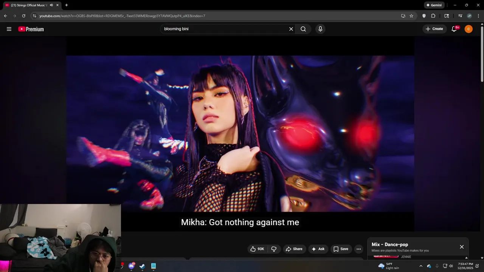Image resolution: width=484 pixels, height=272 pixels.
Task: Open the orange C account avatar menu
Action: pos(468,29)
